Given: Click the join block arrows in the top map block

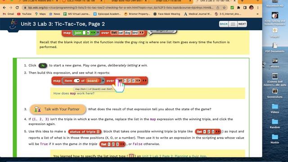Looking at the screenshot, I should 93,33.
